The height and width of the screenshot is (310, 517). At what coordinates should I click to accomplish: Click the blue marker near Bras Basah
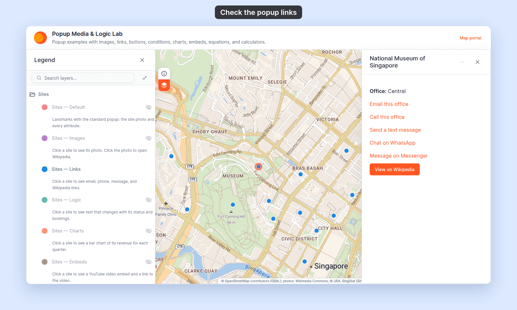click(x=301, y=174)
